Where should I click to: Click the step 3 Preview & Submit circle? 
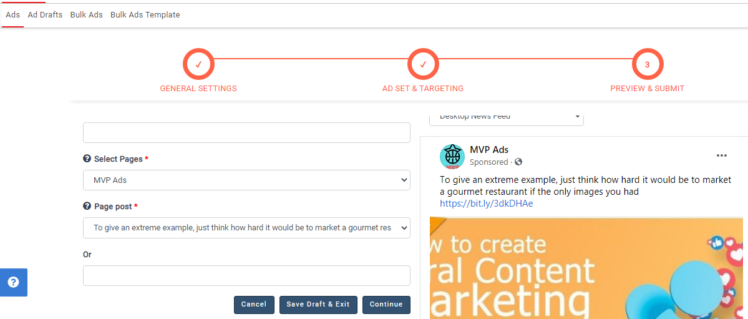coord(648,64)
